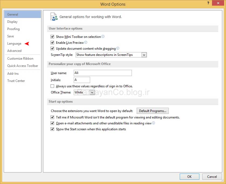Open the Proofing category
Viewport: 226px width, 184px height.
pyautogui.click(x=13, y=29)
